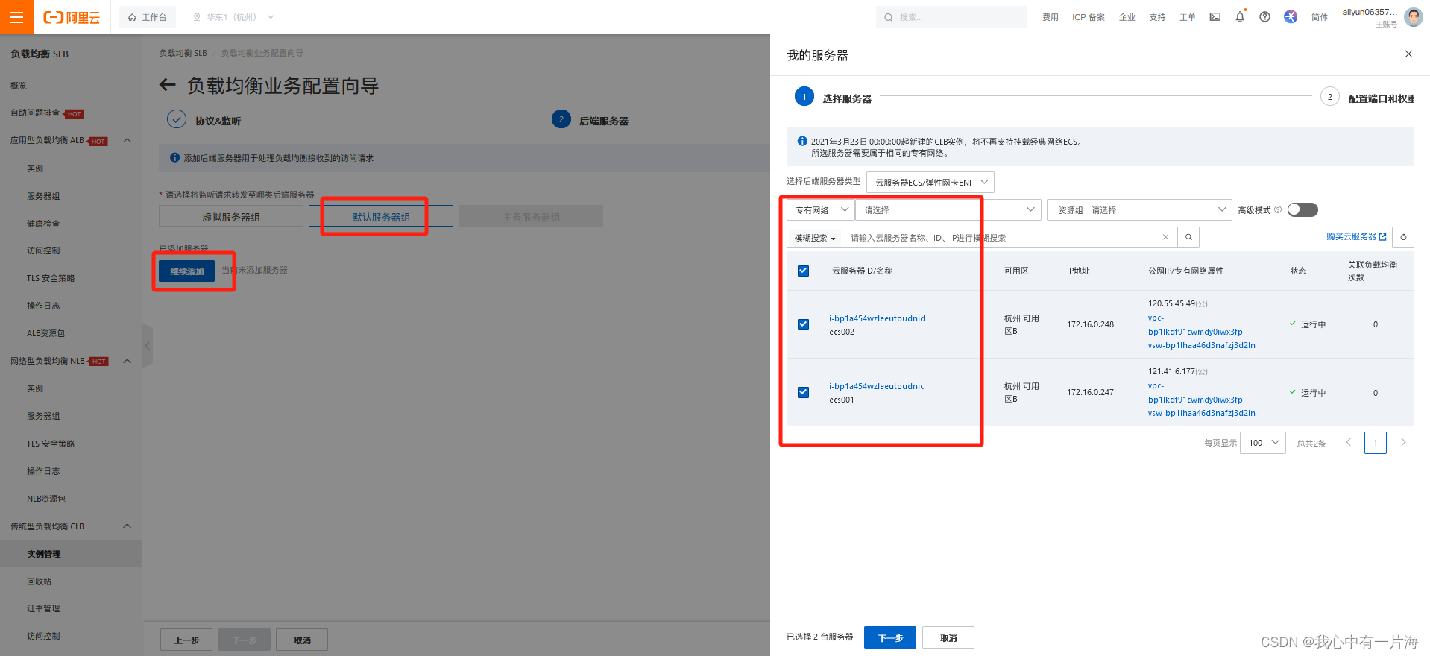The height and width of the screenshot is (656, 1430).
Task: Open the 资源组 dropdown
Action: (x=1139, y=210)
